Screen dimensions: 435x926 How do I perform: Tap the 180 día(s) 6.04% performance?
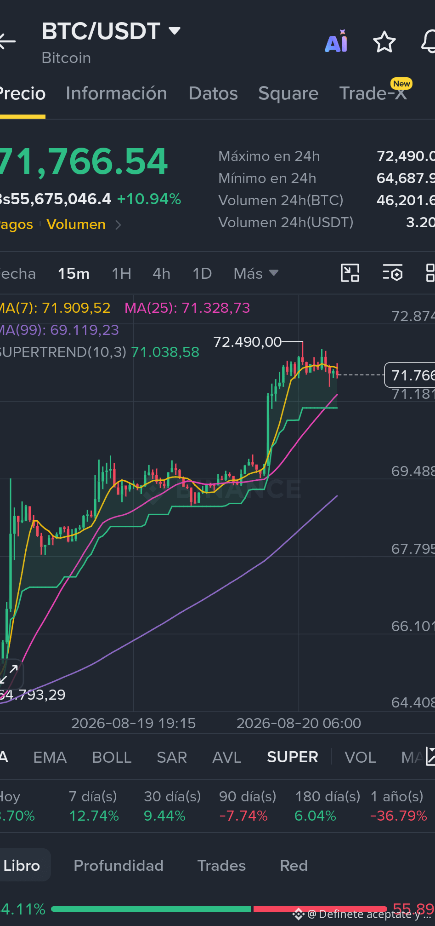pyautogui.click(x=328, y=806)
